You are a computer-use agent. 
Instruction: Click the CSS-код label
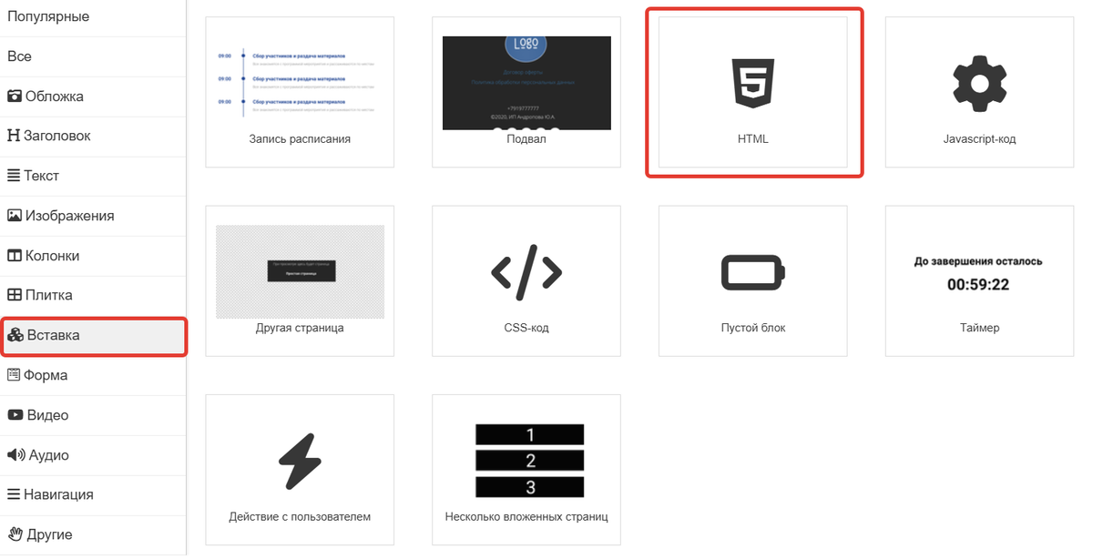pos(526,328)
